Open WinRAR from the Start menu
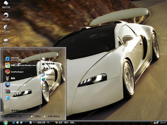 coord(14,91)
